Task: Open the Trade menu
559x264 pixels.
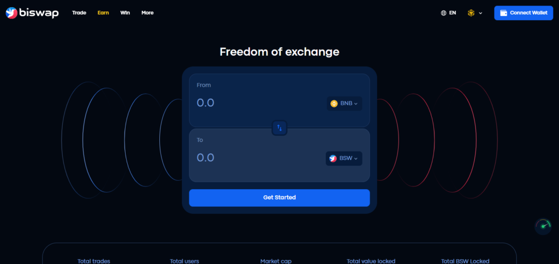Action: (79, 13)
